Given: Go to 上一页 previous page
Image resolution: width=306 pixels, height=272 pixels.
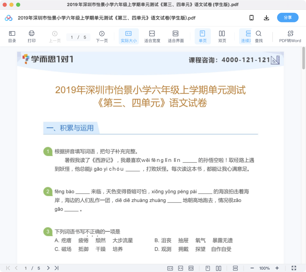Looking at the screenshot, I should click(x=55, y=37).
